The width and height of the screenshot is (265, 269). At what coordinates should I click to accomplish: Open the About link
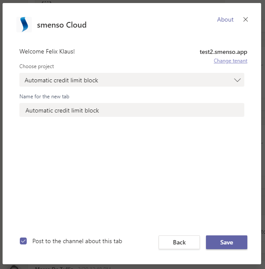pyautogui.click(x=225, y=19)
